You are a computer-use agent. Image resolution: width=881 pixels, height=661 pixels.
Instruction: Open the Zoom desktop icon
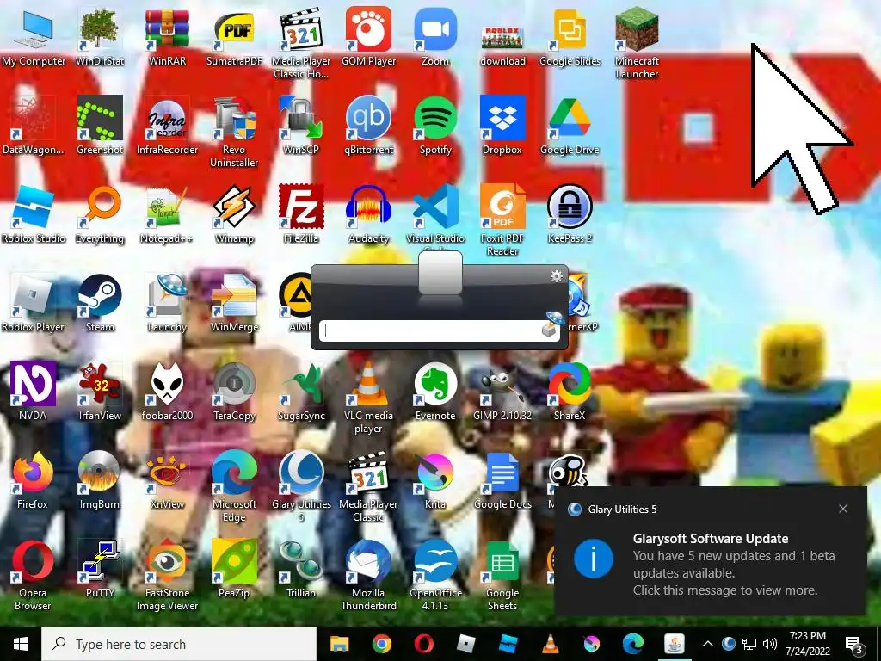435,36
